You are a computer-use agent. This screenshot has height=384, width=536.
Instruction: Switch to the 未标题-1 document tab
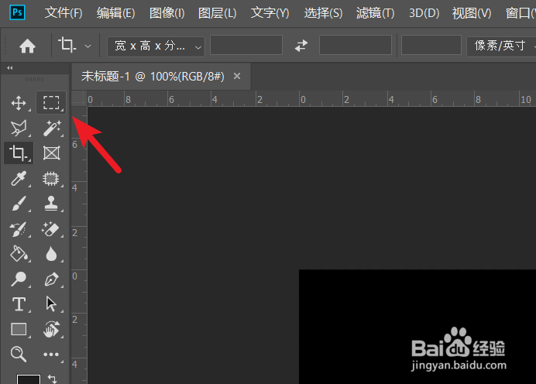(153, 76)
